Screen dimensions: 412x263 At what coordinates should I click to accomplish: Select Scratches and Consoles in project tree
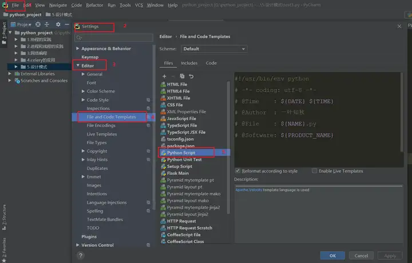[x=44, y=81]
